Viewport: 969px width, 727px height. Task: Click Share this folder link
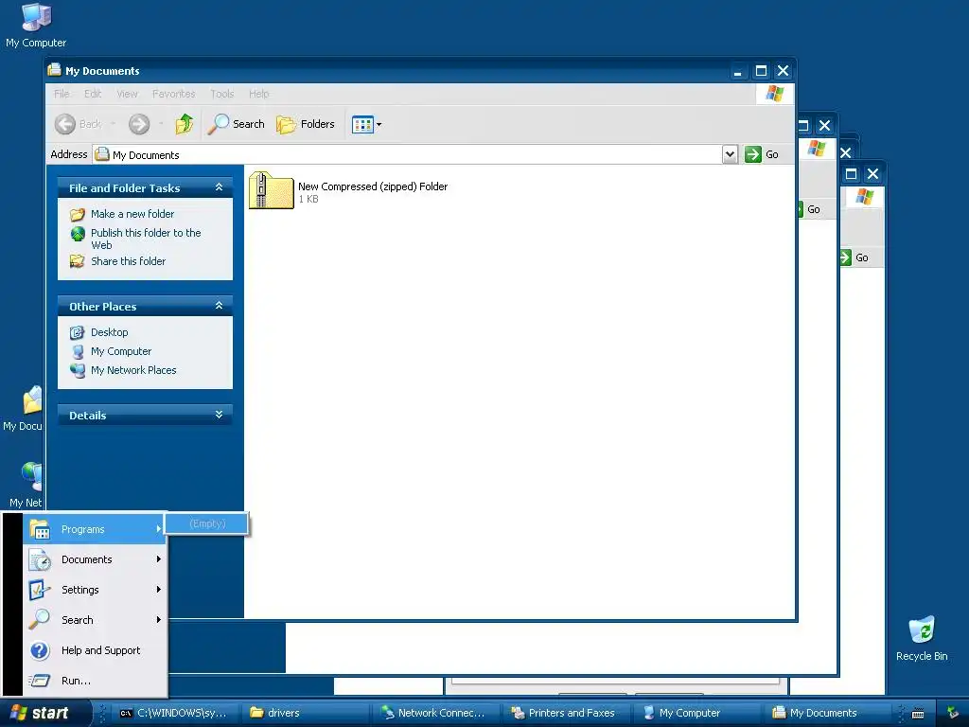coord(128,261)
